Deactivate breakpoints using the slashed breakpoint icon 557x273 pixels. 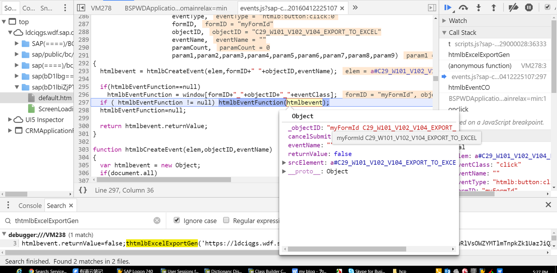(x=513, y=7)
